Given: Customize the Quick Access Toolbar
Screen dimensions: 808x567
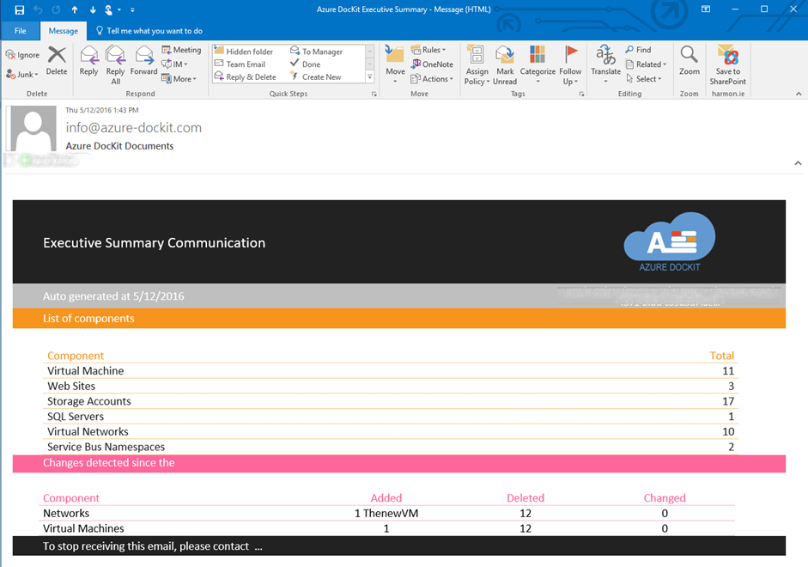Looking at the screenshot, I should 132,9.
